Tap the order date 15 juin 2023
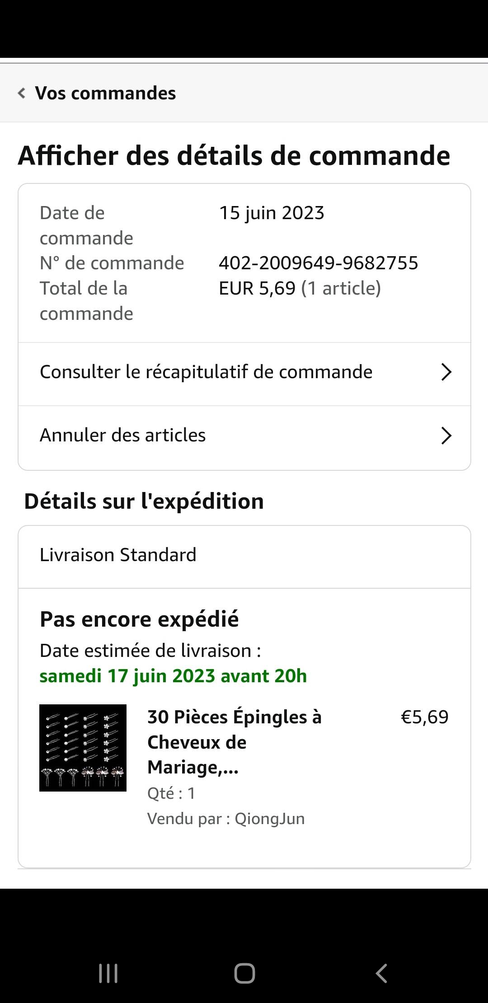This screenshot has width=488, height=1003. pyautogui.click(x=272, y=213)
